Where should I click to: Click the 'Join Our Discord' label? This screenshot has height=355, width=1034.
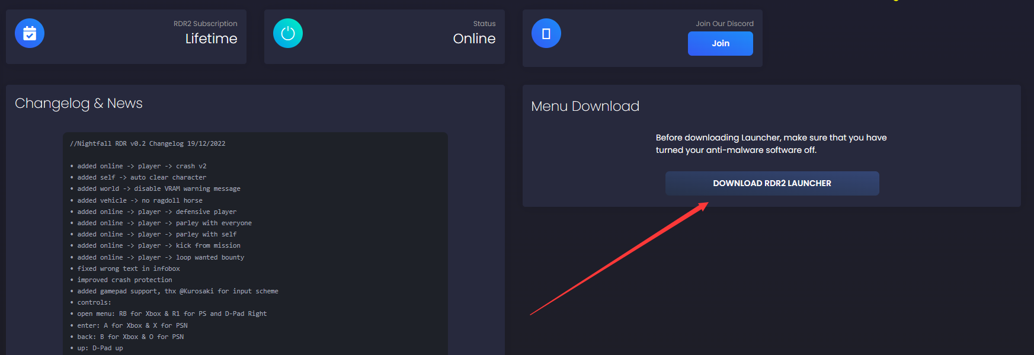point(725,24)
